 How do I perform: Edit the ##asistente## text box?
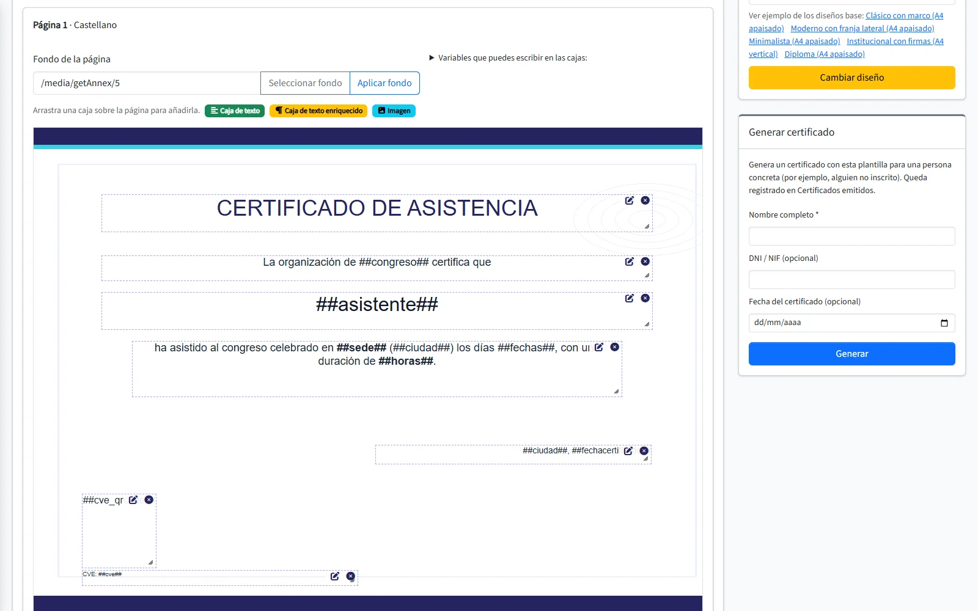click(x=629, y=298)
